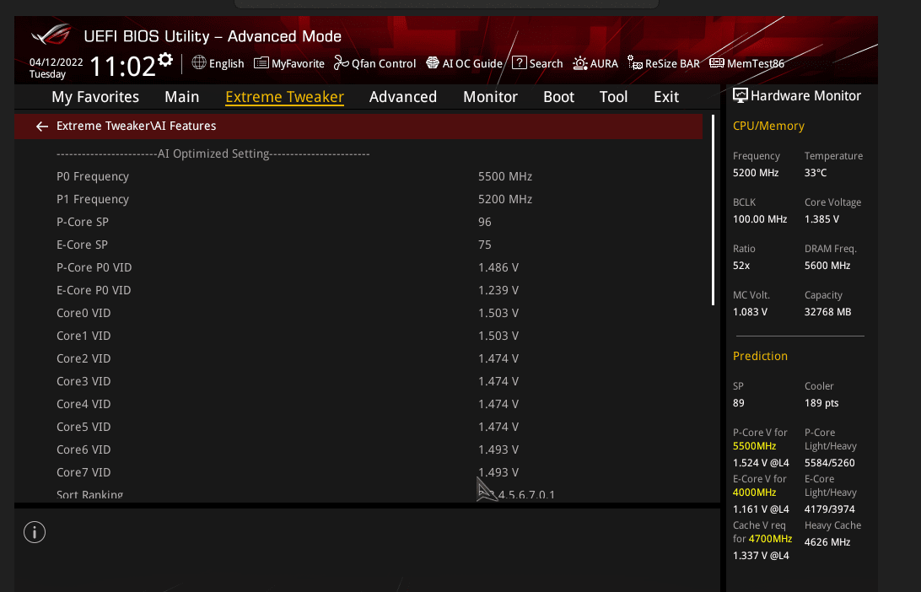Click the 1.239 V E-Core P0 VID value
This screenshot has width=921, height=592.
click(x=498, y=291)
